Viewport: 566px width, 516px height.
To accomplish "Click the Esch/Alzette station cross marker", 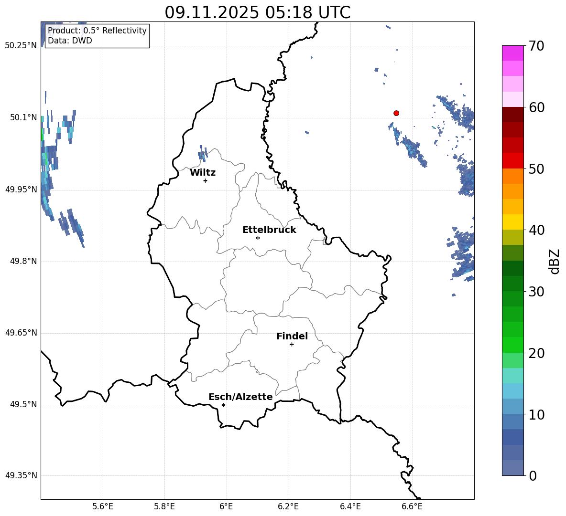I will (x=223, y=405).
